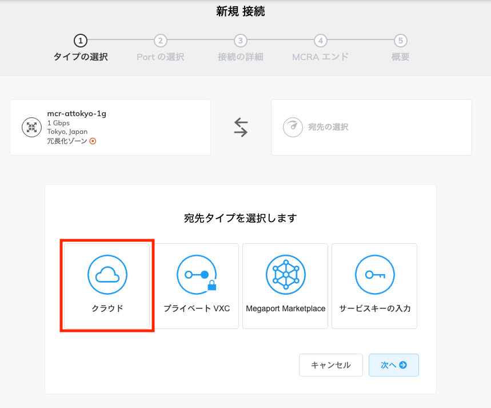Click the プライベート VXC label text
Image resolution: width=491 pixels, height=408 pixels.
(x=197, y=308)
